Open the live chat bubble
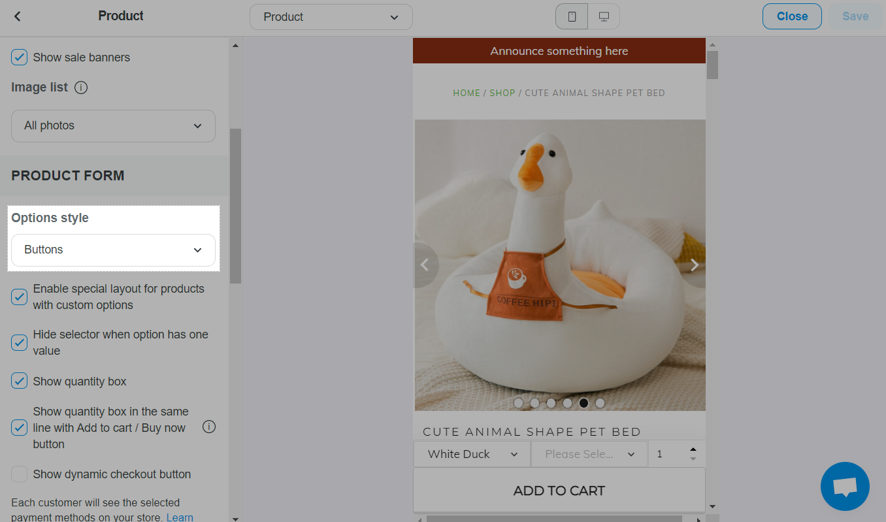Image resolution: width=886 pixels, height=522 pixels. point(845,487)
